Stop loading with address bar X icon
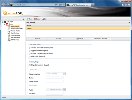Screen dimensions: 132x100 pyautogui.click(x=64, y=5)
